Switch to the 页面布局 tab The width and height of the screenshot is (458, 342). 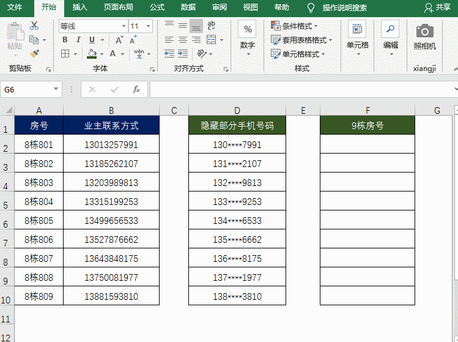tap(118, 7)
